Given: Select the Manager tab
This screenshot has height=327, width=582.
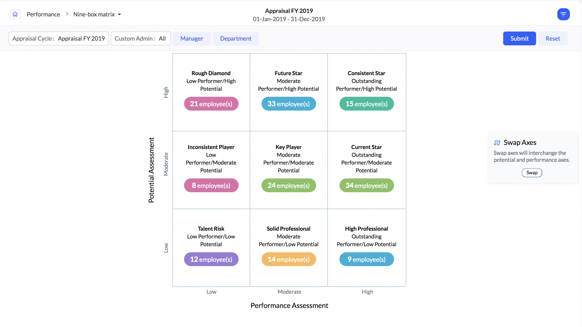Looking at the screenshot, I should [x=191, y=38].
